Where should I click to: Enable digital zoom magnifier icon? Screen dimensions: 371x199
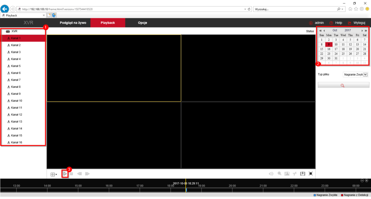coord(279,174)
